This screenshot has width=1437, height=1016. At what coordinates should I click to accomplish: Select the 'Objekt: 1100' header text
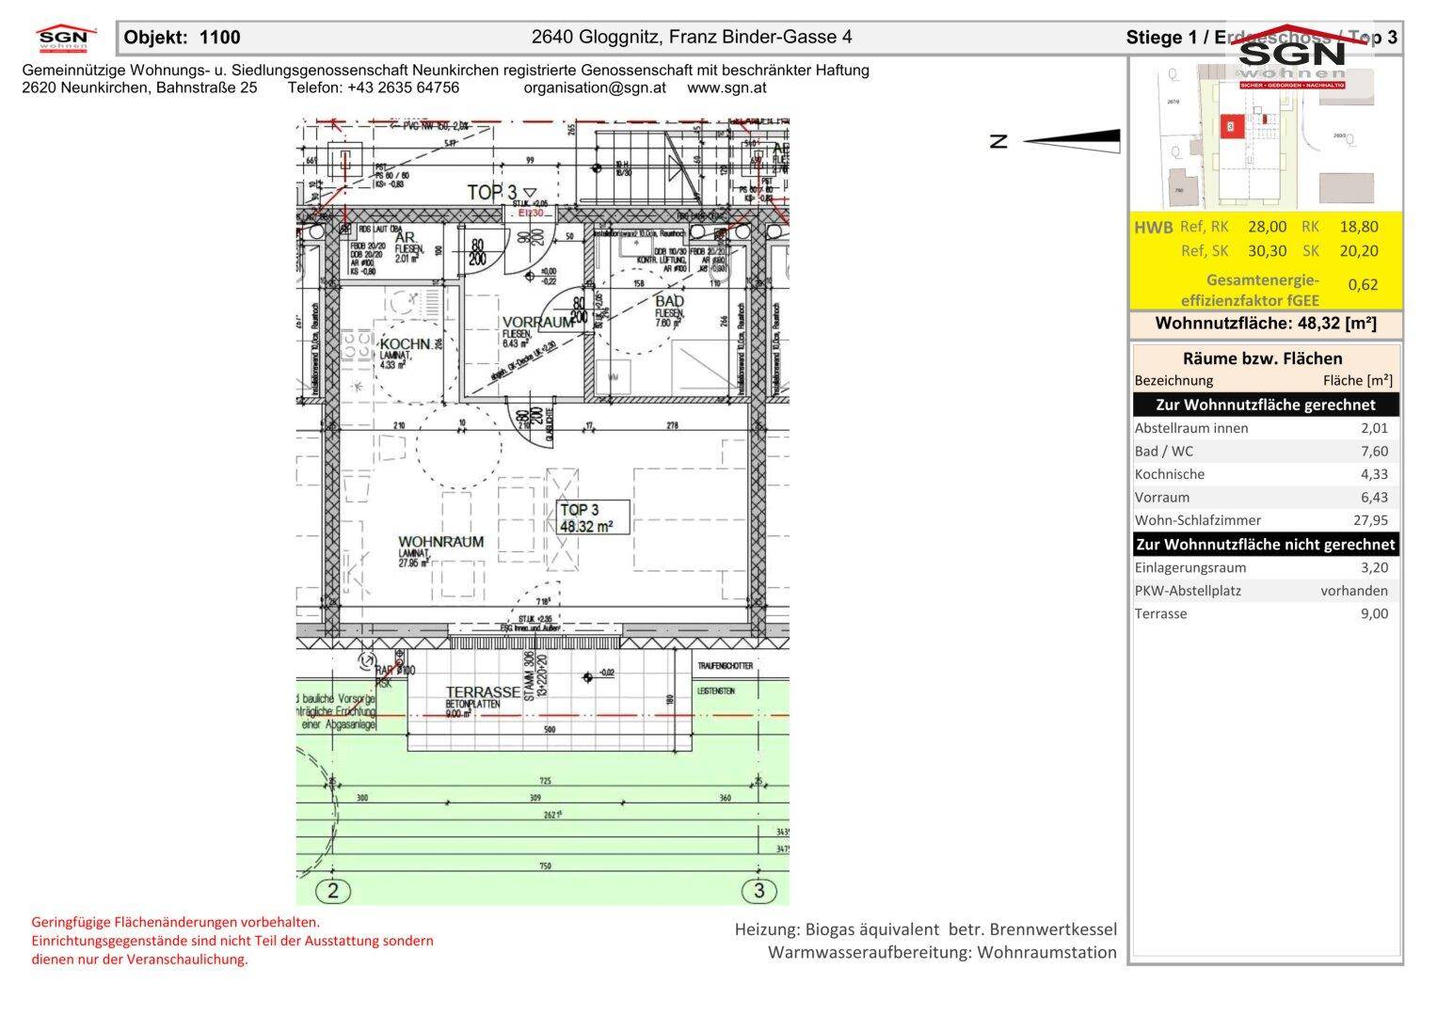[x=183, y=38]
